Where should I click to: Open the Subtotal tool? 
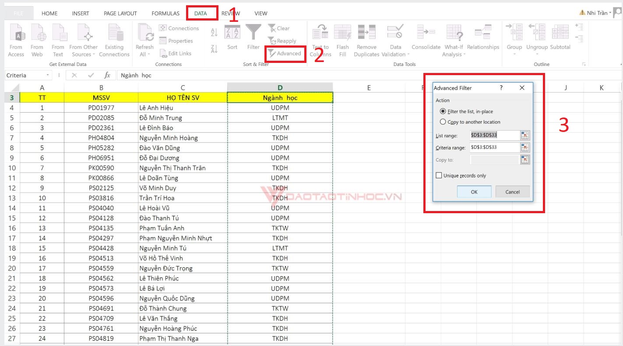(561, 42)
